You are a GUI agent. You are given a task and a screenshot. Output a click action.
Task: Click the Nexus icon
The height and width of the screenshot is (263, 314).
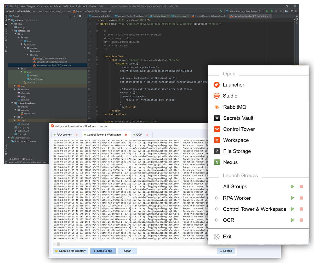(x=217, y=162)
